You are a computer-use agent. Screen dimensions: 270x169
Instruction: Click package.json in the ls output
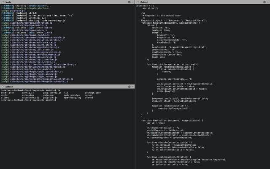pos(93,93)
